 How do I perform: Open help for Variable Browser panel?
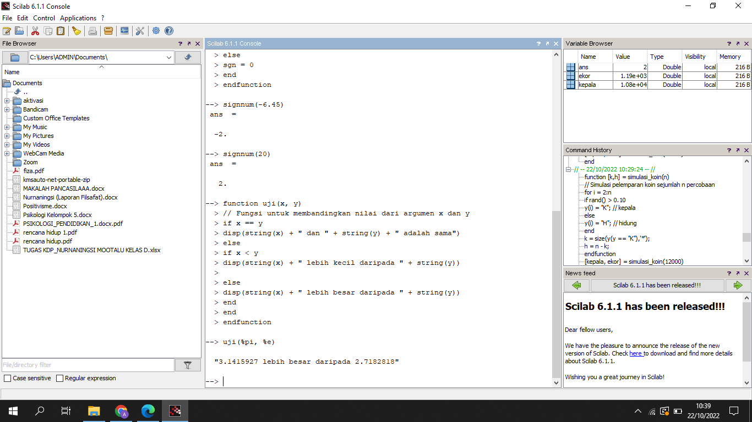tap(729, 43)
